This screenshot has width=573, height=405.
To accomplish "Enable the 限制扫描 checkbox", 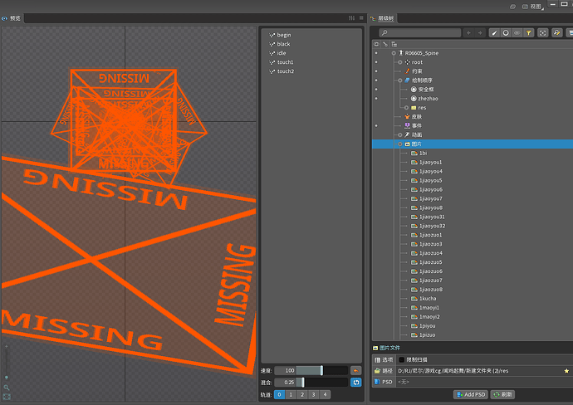I will pos(402,359).
